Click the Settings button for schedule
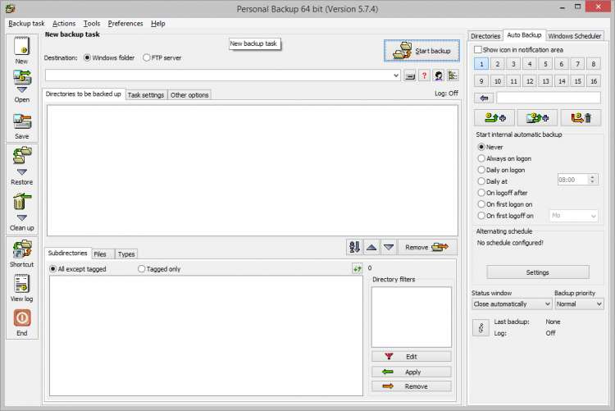The width and height of the screenshot is (615, 411). tap(538, 272)
